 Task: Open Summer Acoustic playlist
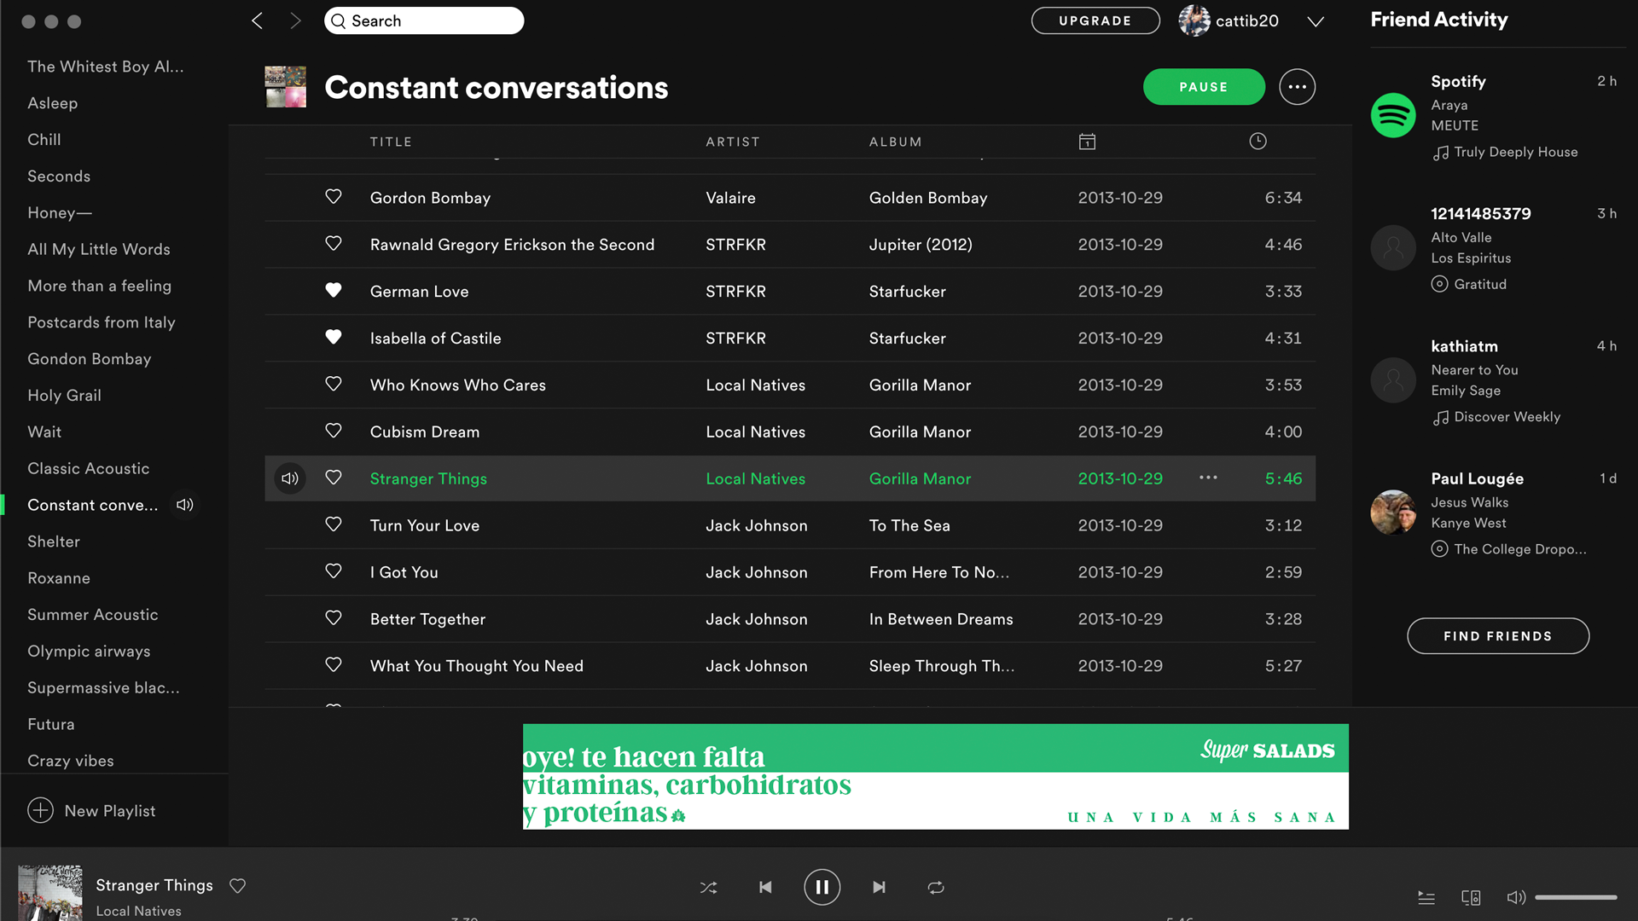[x=93, y=614]
